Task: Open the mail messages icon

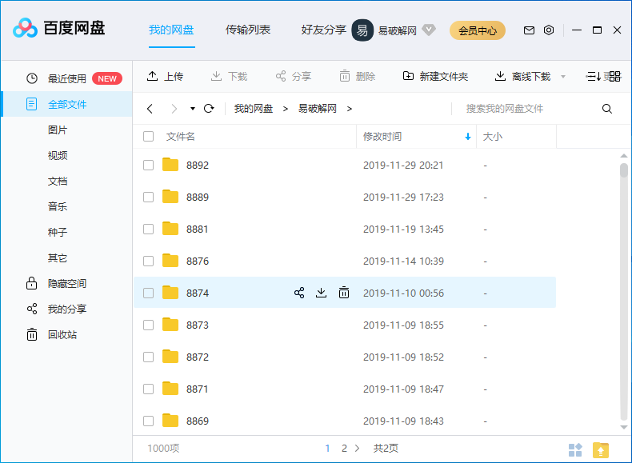Action: pyautogui.click(x=529, y=30)
